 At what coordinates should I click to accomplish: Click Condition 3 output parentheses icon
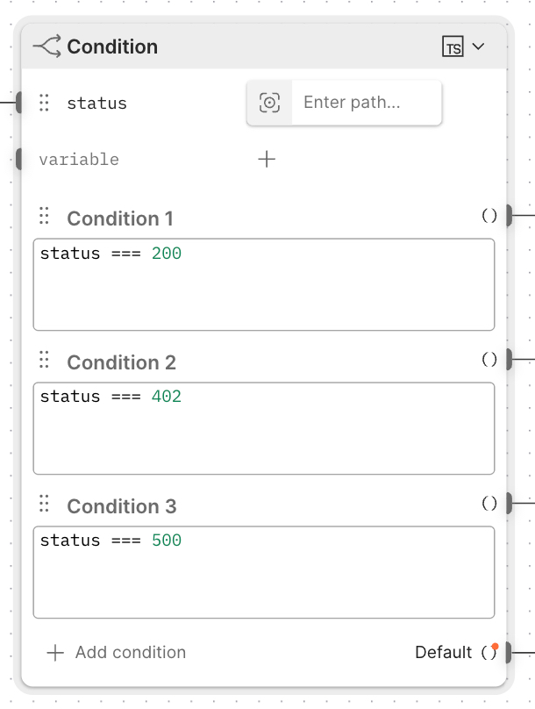pyautogui.click(x=489, y=504)
